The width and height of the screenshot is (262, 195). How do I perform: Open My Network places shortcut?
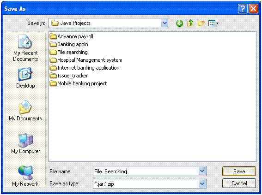coord(25,176)
